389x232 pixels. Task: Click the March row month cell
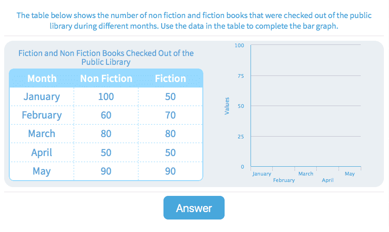tap(42, 134)
